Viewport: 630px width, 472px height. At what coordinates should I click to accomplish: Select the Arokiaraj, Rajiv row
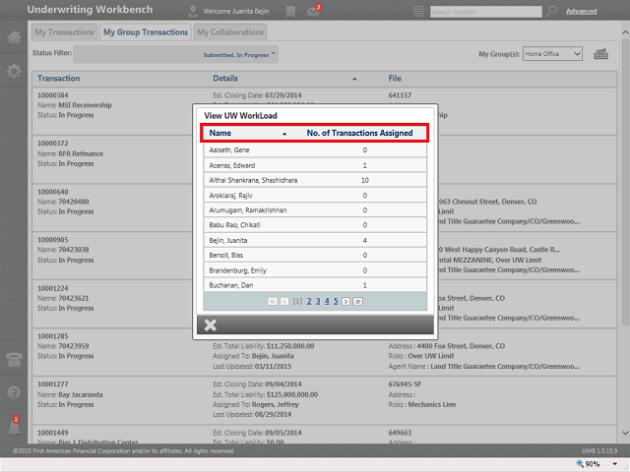coord(315,196)
